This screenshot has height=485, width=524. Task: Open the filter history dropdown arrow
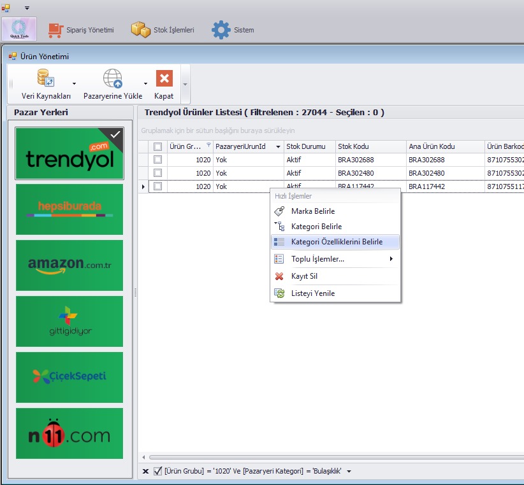(x=349, y=472)
